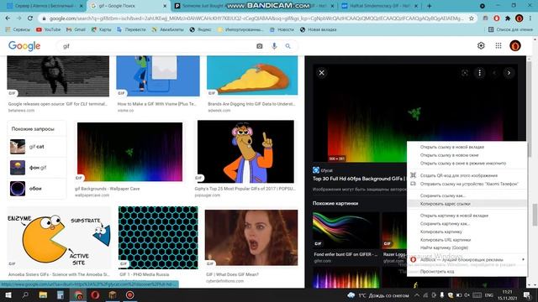Open Google quick settings gear
This screenshot has width=538, height=302.
[481, 45]
